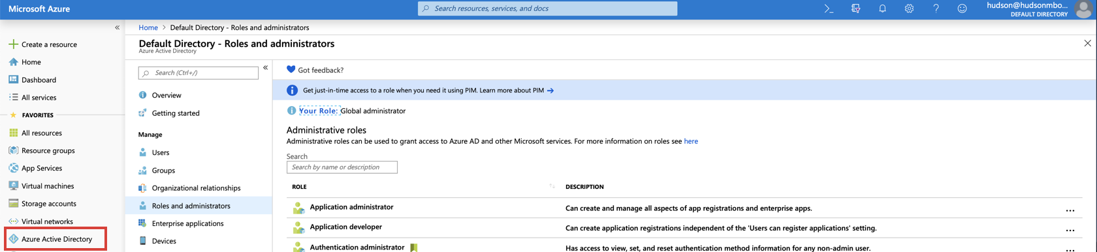Viewport: 1097px width, 252px height.
Task: Click the Microsoft Azure logo text
Action: point(39,9)
